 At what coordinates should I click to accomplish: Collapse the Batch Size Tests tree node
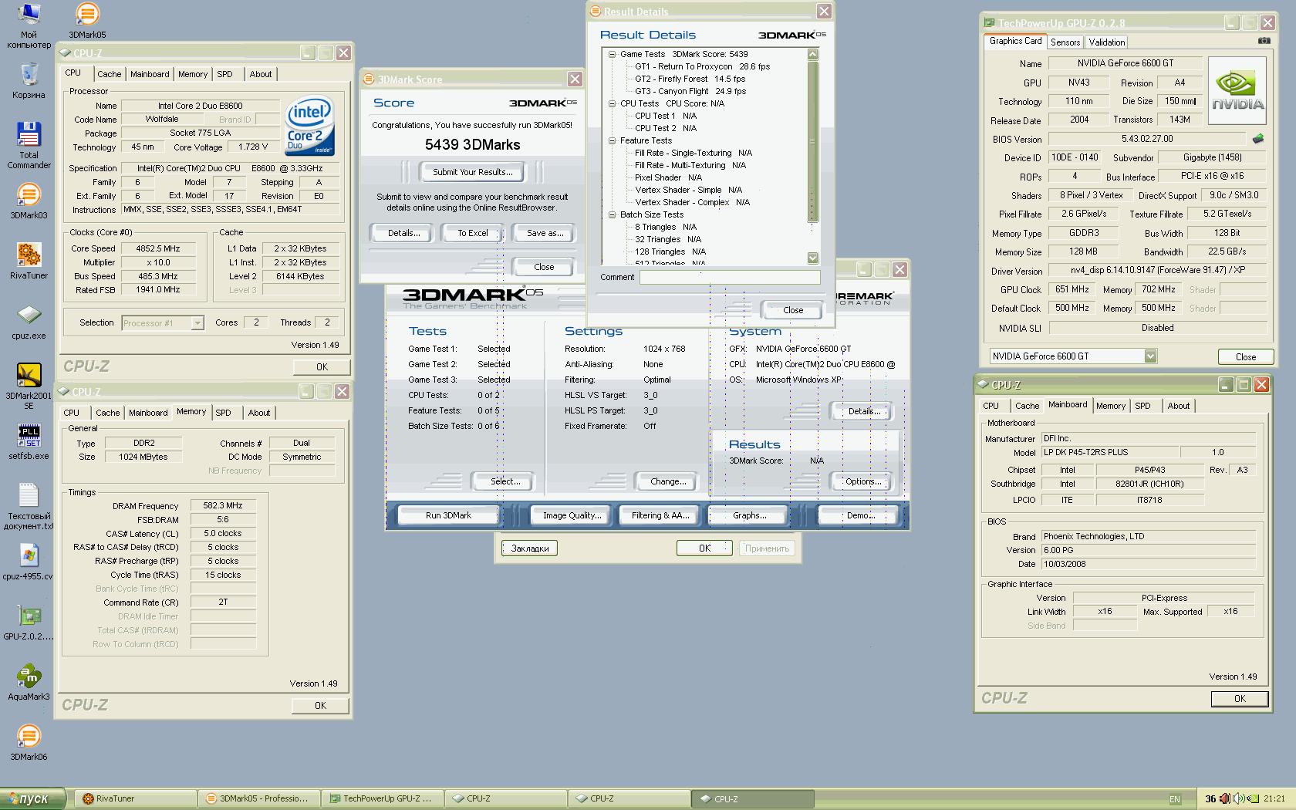tap(612, 214)
